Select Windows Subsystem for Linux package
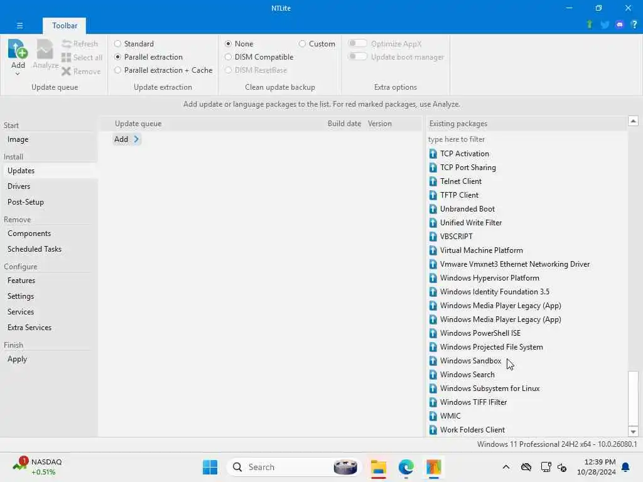Image resolution: width=643 pixels, height=482 pixels. [490, 388]
